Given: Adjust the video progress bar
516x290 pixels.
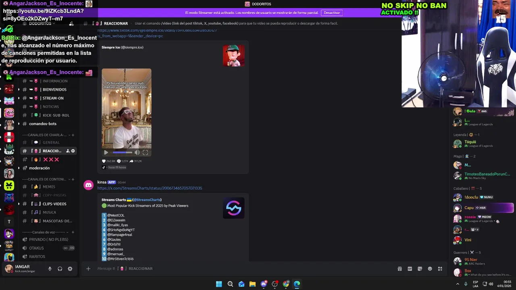Looking at the screenshot, I should pyautogui.click(x=122, y=153).
